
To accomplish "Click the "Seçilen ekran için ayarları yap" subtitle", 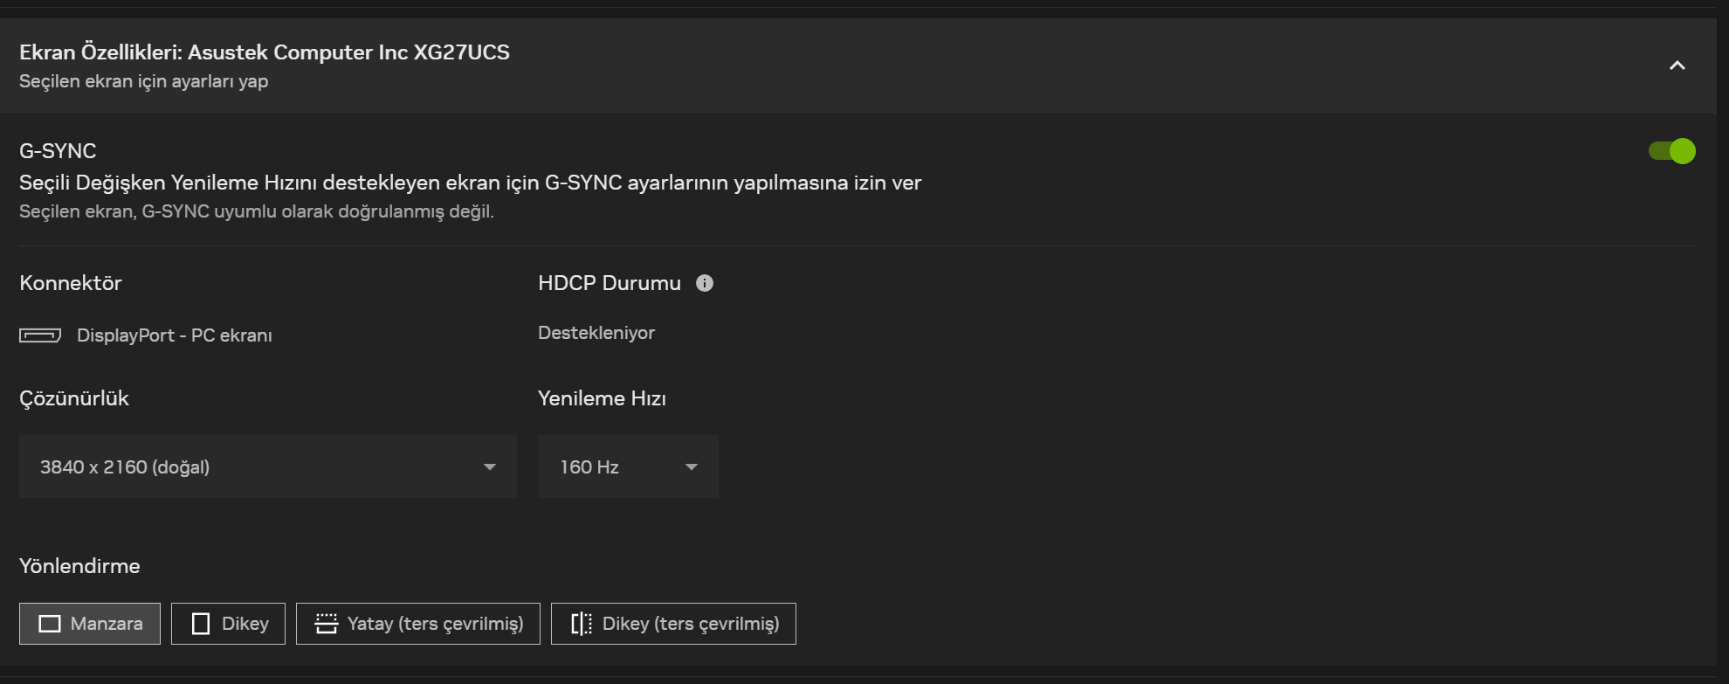I will click(144, 81).
